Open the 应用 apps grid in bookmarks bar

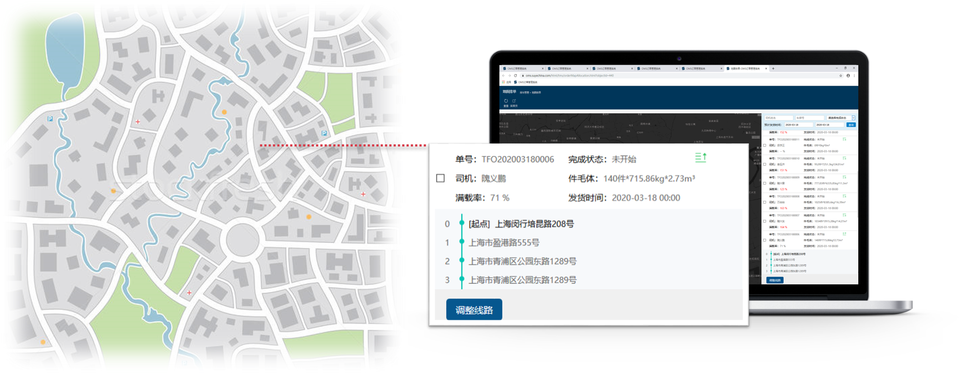tap(506, 82)
